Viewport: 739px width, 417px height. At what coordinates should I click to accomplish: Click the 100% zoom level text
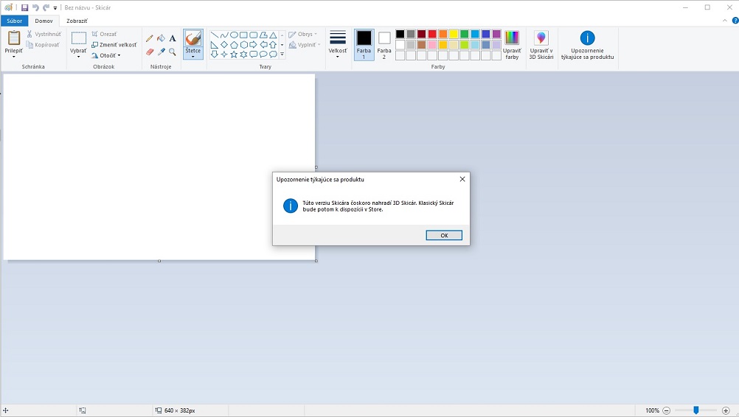pos(652,410)
